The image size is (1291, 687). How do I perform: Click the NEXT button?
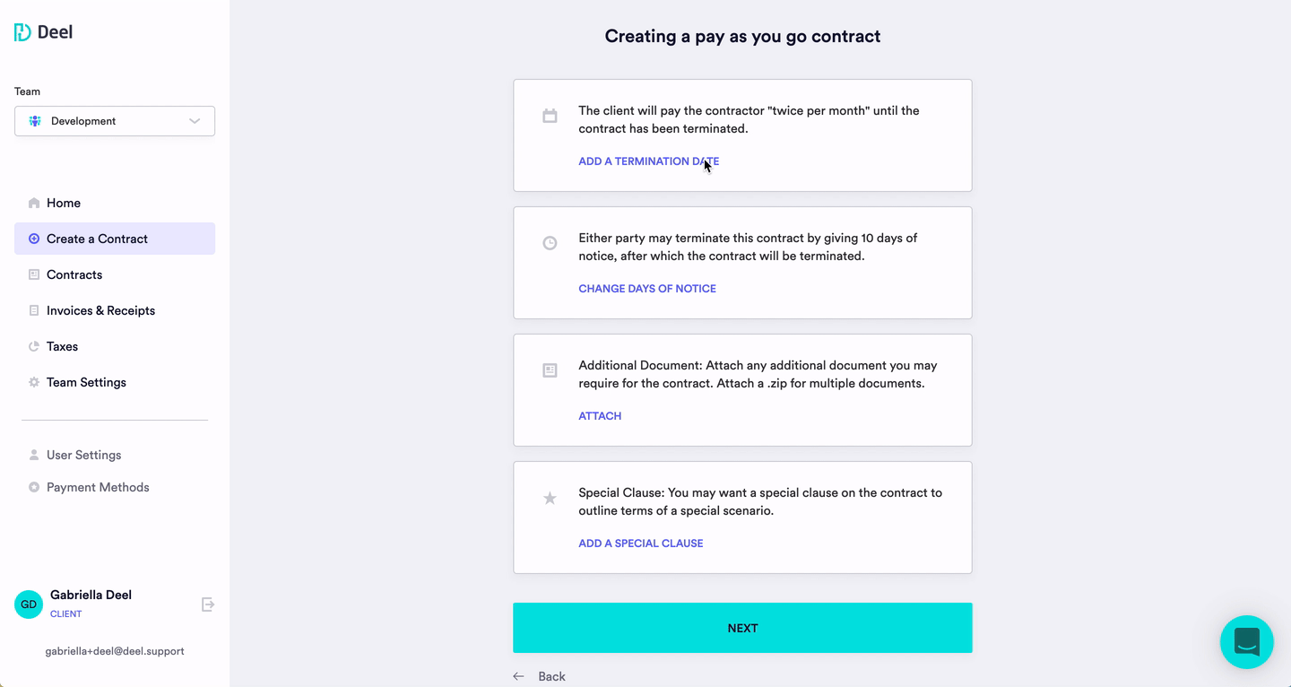click(742, 628)
